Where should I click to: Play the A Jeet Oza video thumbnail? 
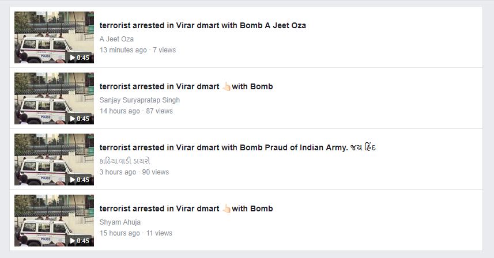click(x=54, y=37)
